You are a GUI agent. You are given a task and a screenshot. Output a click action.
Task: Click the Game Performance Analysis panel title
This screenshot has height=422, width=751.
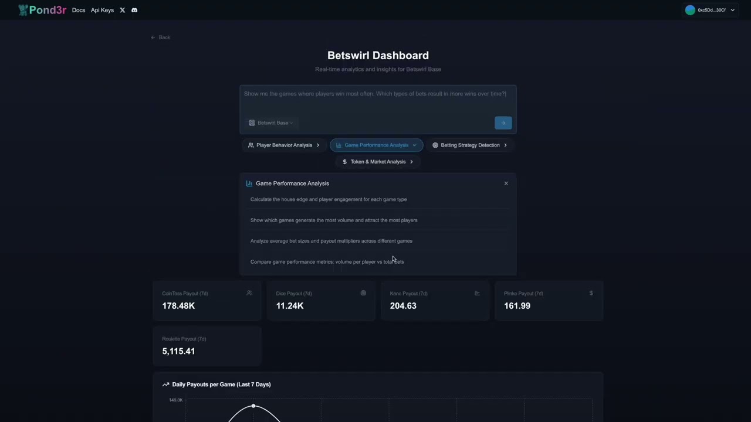pyautogui.click(x=292, y=183)
